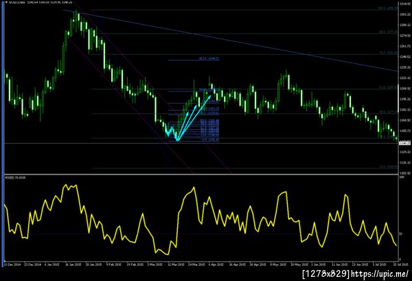Click the 24 Mar 2015 date label
This screenshot has width=412, height=281.
point(196,265)
